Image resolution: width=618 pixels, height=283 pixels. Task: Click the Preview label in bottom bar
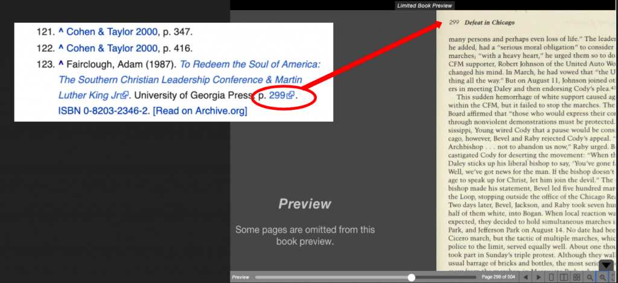pos(240,278)
